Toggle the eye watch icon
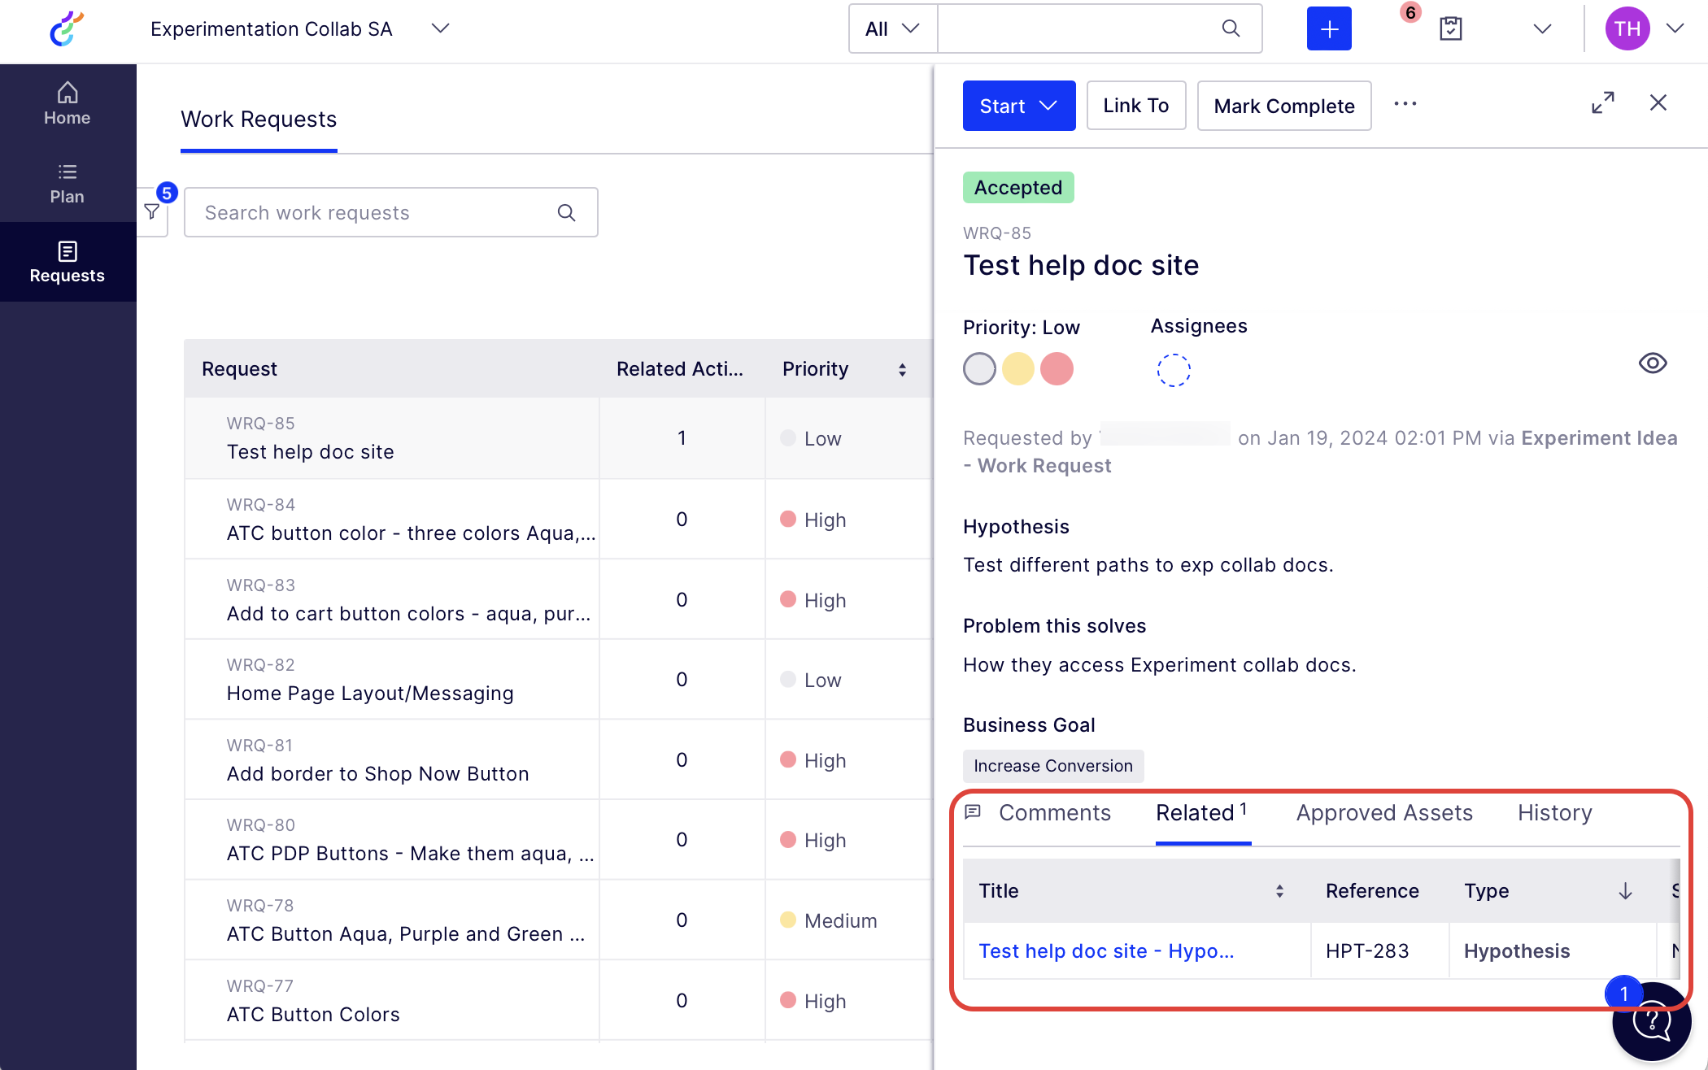 [1652, 363]
